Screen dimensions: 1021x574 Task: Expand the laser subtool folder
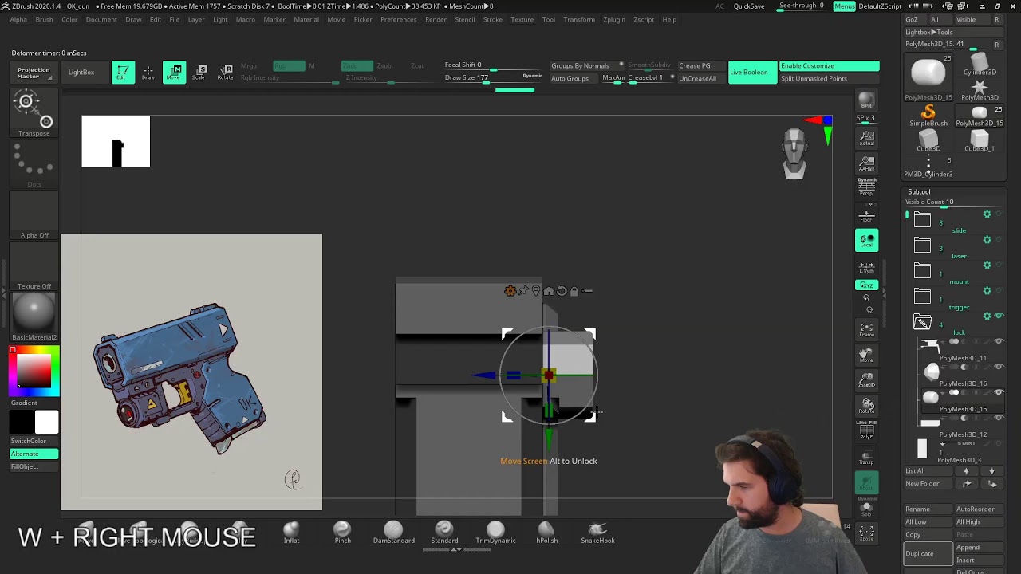(x=922, y=245)
